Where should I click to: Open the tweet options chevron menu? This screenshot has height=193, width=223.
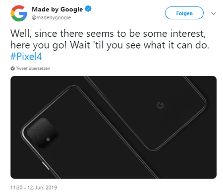[x=214, y=13]
